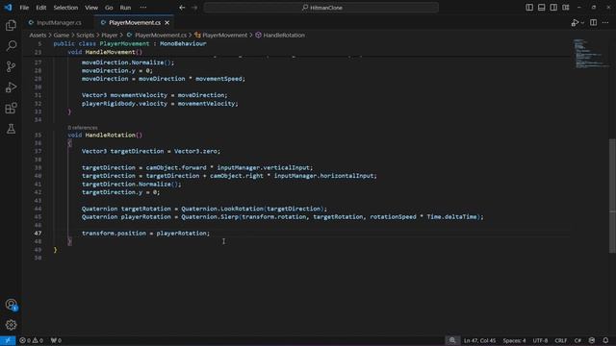Open the Customize Layout icon
The image size is (616, 346).
coord(566,8)
